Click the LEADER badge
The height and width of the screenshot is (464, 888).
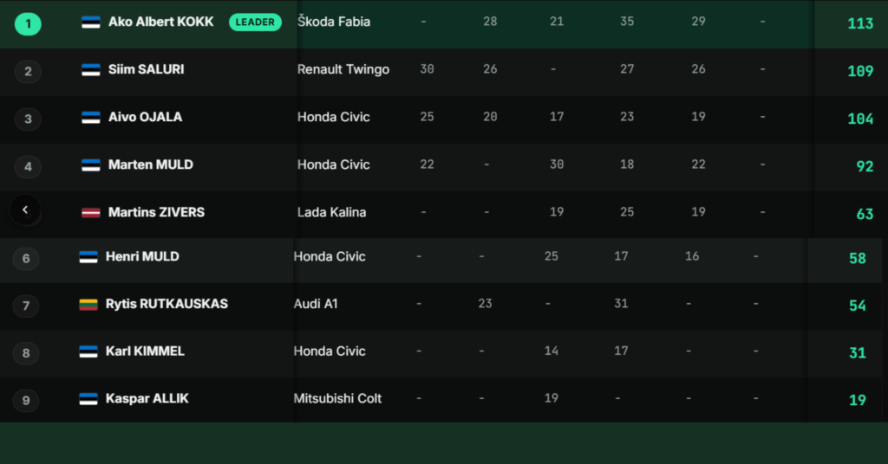coord(255,22)
